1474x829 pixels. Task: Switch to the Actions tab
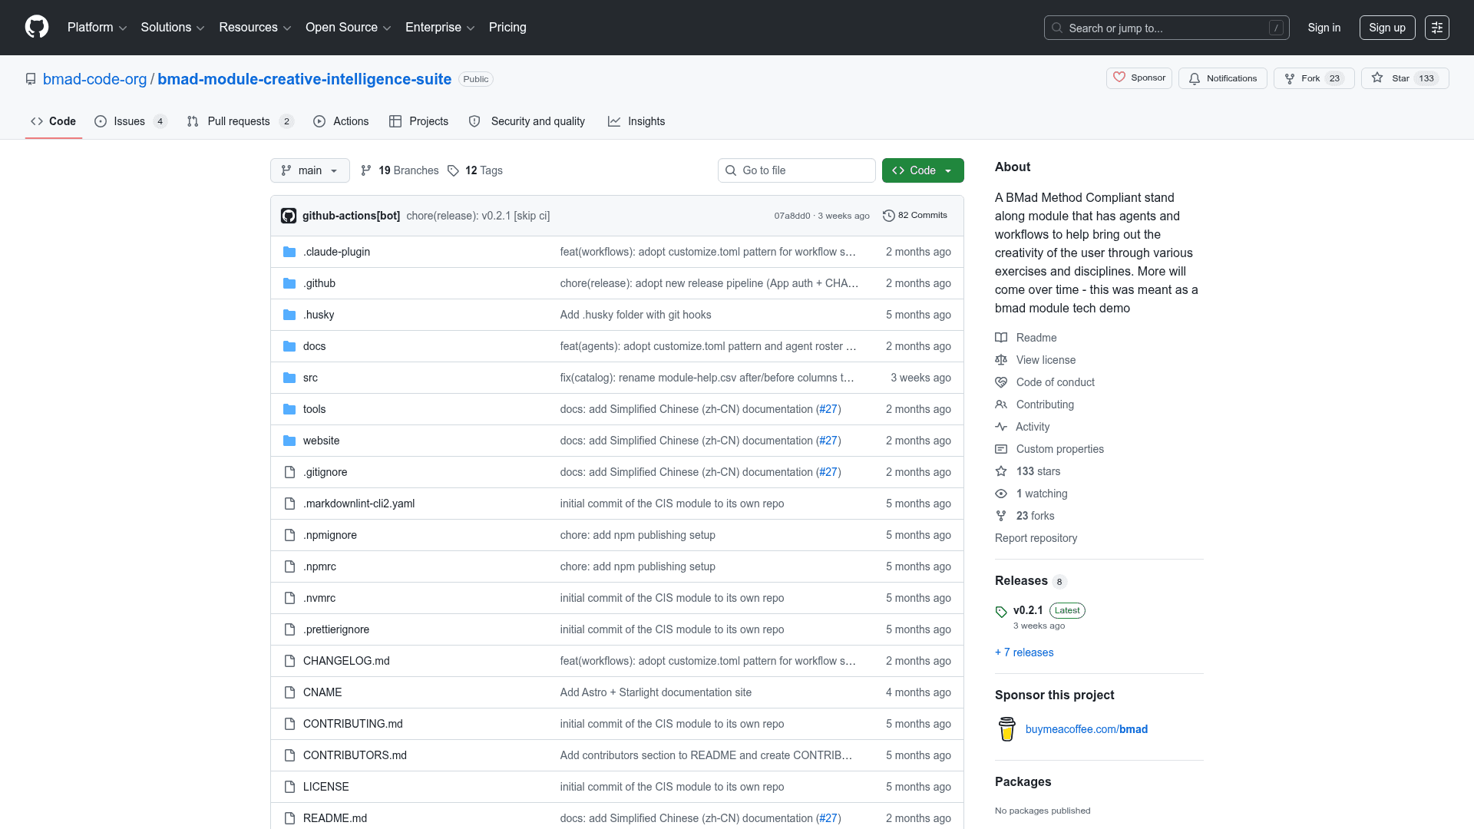pyautogui.click(x=341, y=121)
